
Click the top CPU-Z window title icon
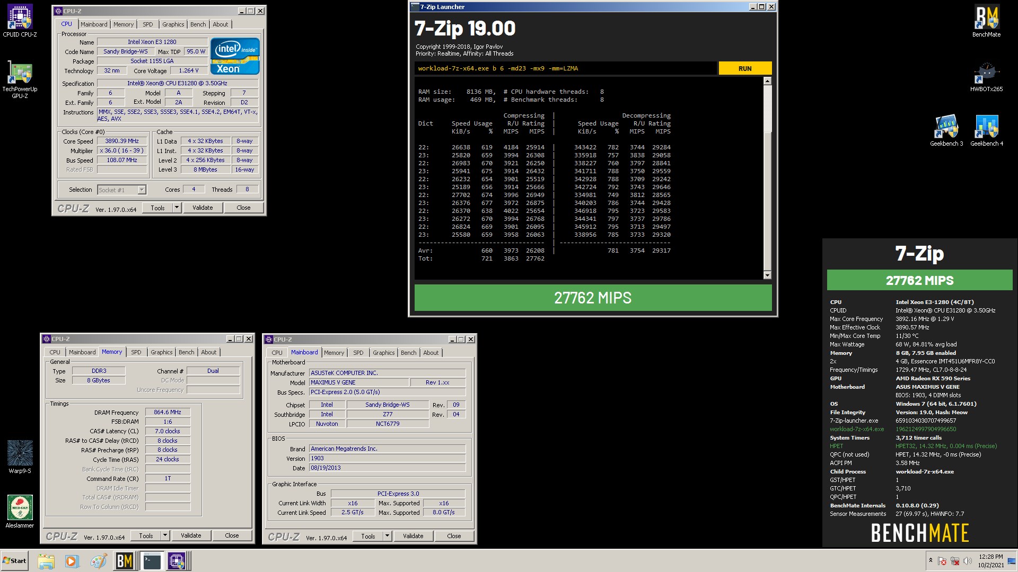click(x=58, y=11)
